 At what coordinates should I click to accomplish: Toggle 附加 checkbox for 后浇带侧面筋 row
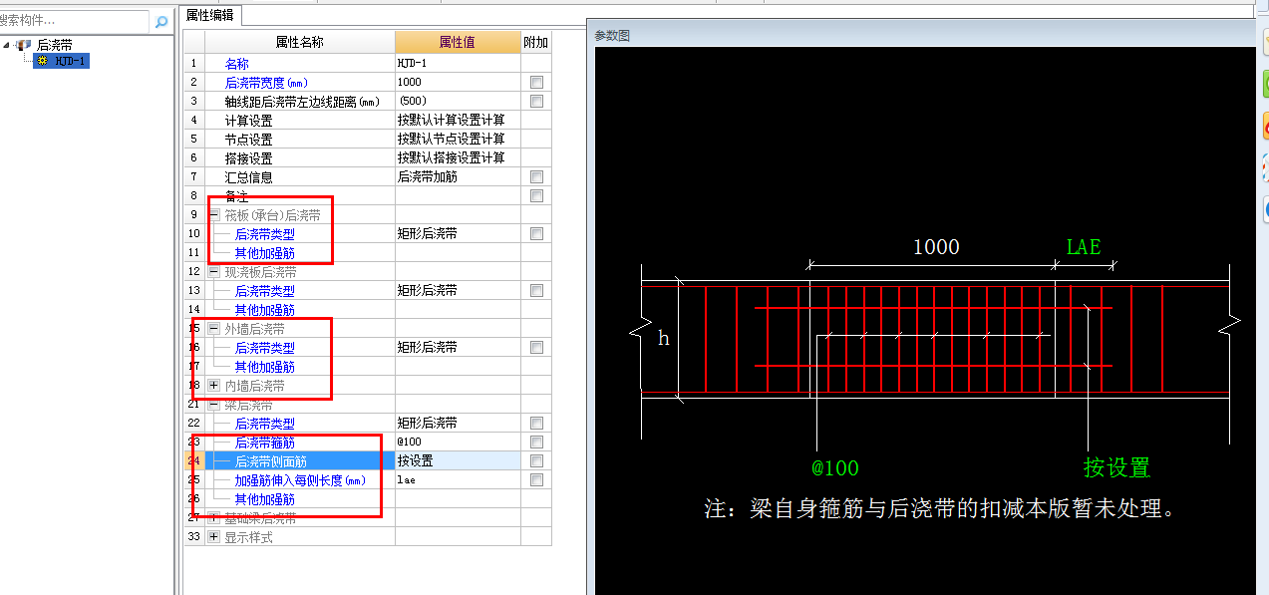536,460
